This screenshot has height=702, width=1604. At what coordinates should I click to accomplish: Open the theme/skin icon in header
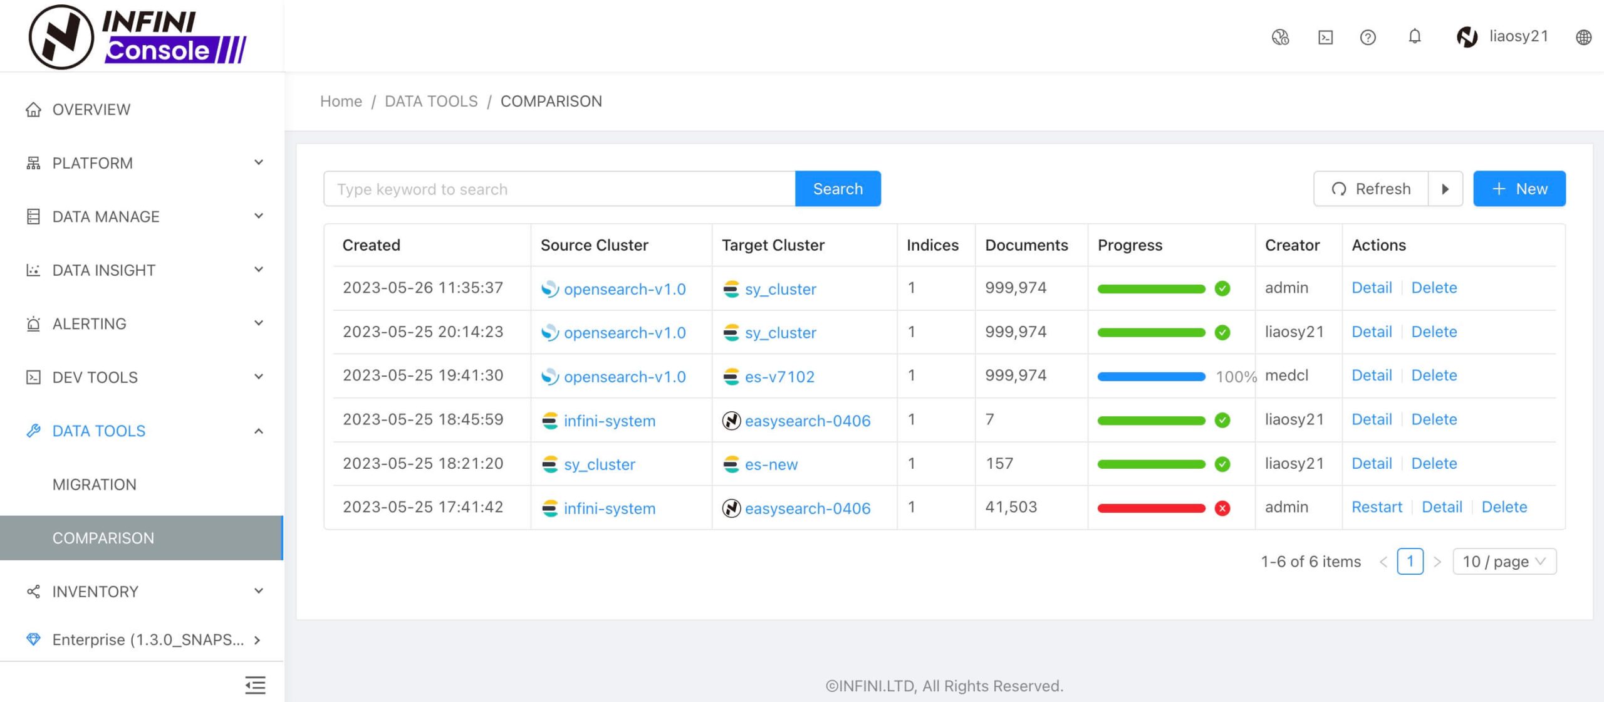click(x=1280, y=38)
